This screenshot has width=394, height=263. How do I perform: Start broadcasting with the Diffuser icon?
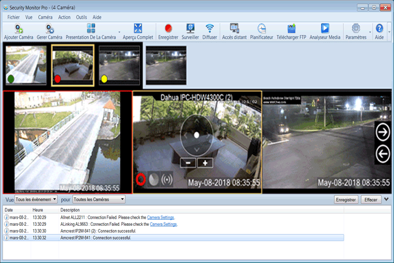point(210,29)
